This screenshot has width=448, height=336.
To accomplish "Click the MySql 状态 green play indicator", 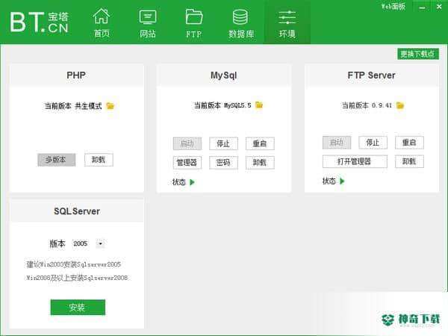I will click(x=193, y=182).
